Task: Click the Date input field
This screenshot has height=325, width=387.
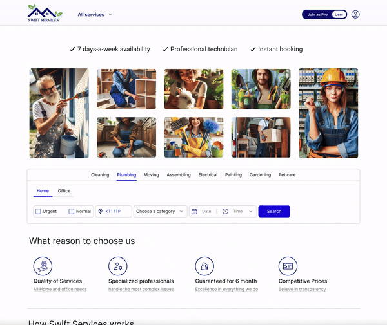Action: [x=206, y=211]
